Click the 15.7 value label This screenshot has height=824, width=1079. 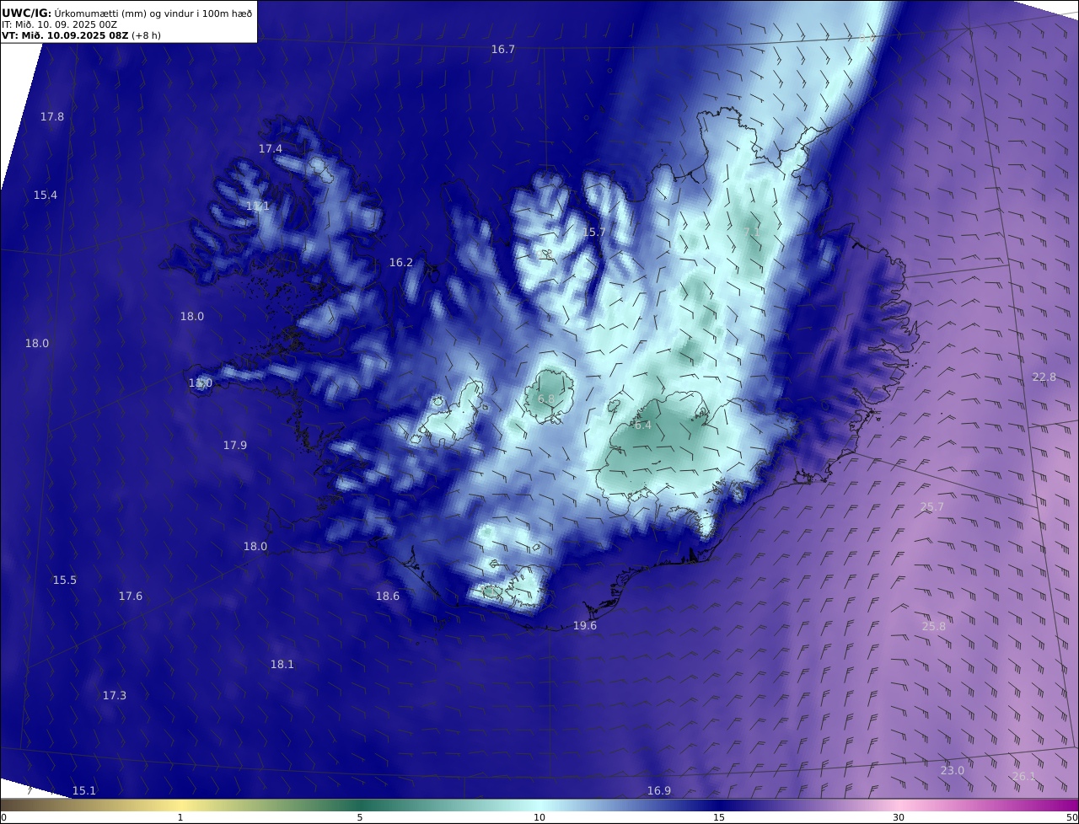594,233
